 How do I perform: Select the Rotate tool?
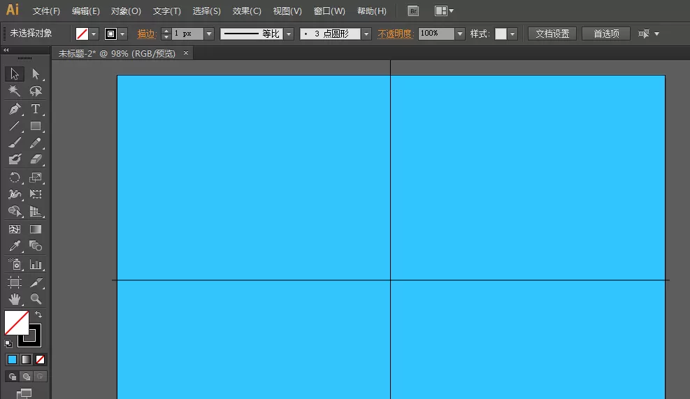coord(15,177)
